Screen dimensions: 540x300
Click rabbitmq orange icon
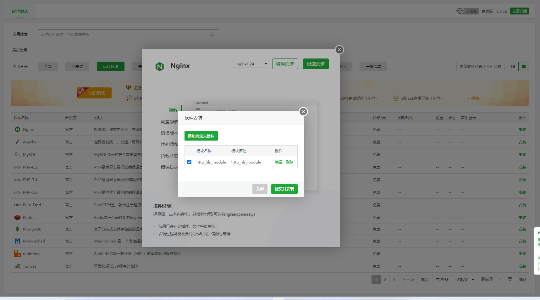17,253
